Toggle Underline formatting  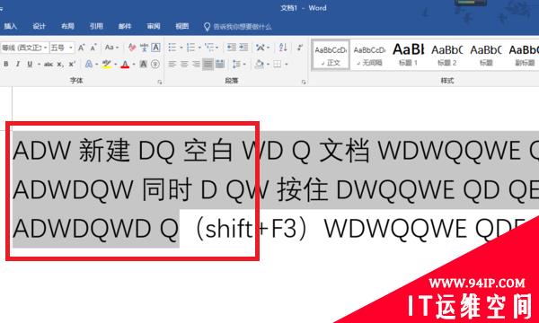(30, 65)
